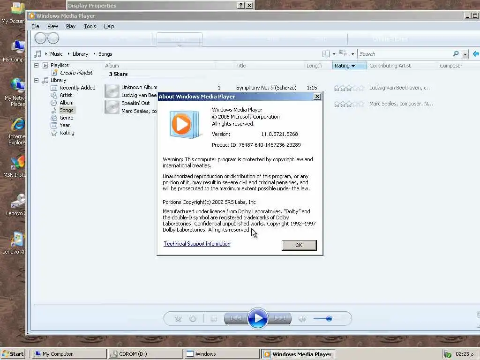Toggle repeat mode
The width and height of the screenshot is (480, 360).
click(193, 319)
